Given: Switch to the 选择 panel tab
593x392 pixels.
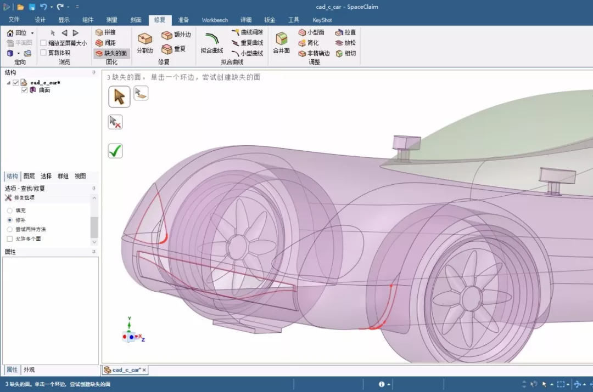Looking at the screenshot, I should pos(46,176).
